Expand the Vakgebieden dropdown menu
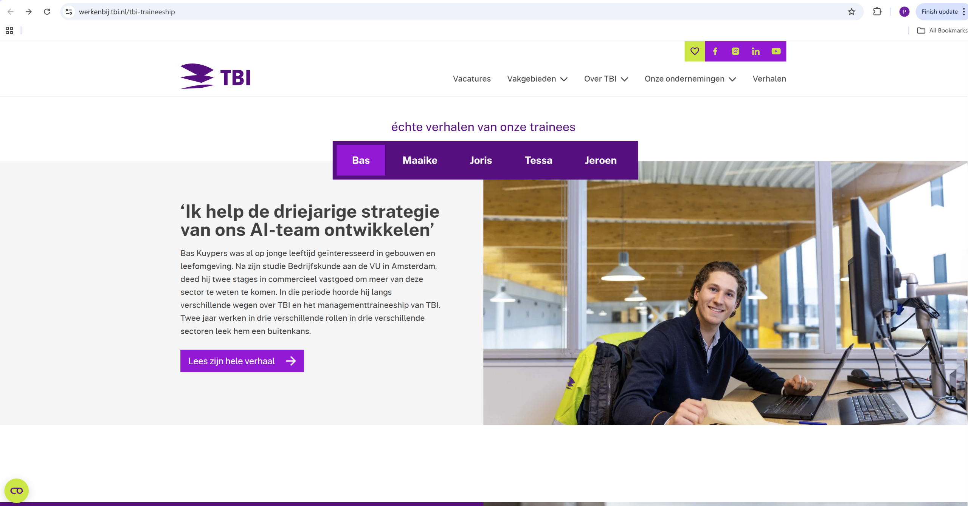Image resolution: width=968 pixels, height=506 pixels. click(537, 79)
